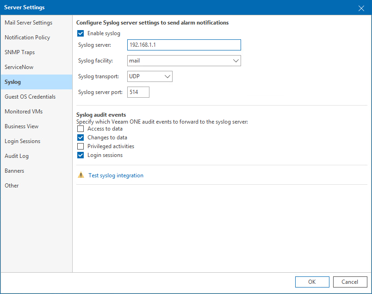Check the Privileged activities option
The image size is (372, 294).
pyautogui.click(x=81, y=146)
